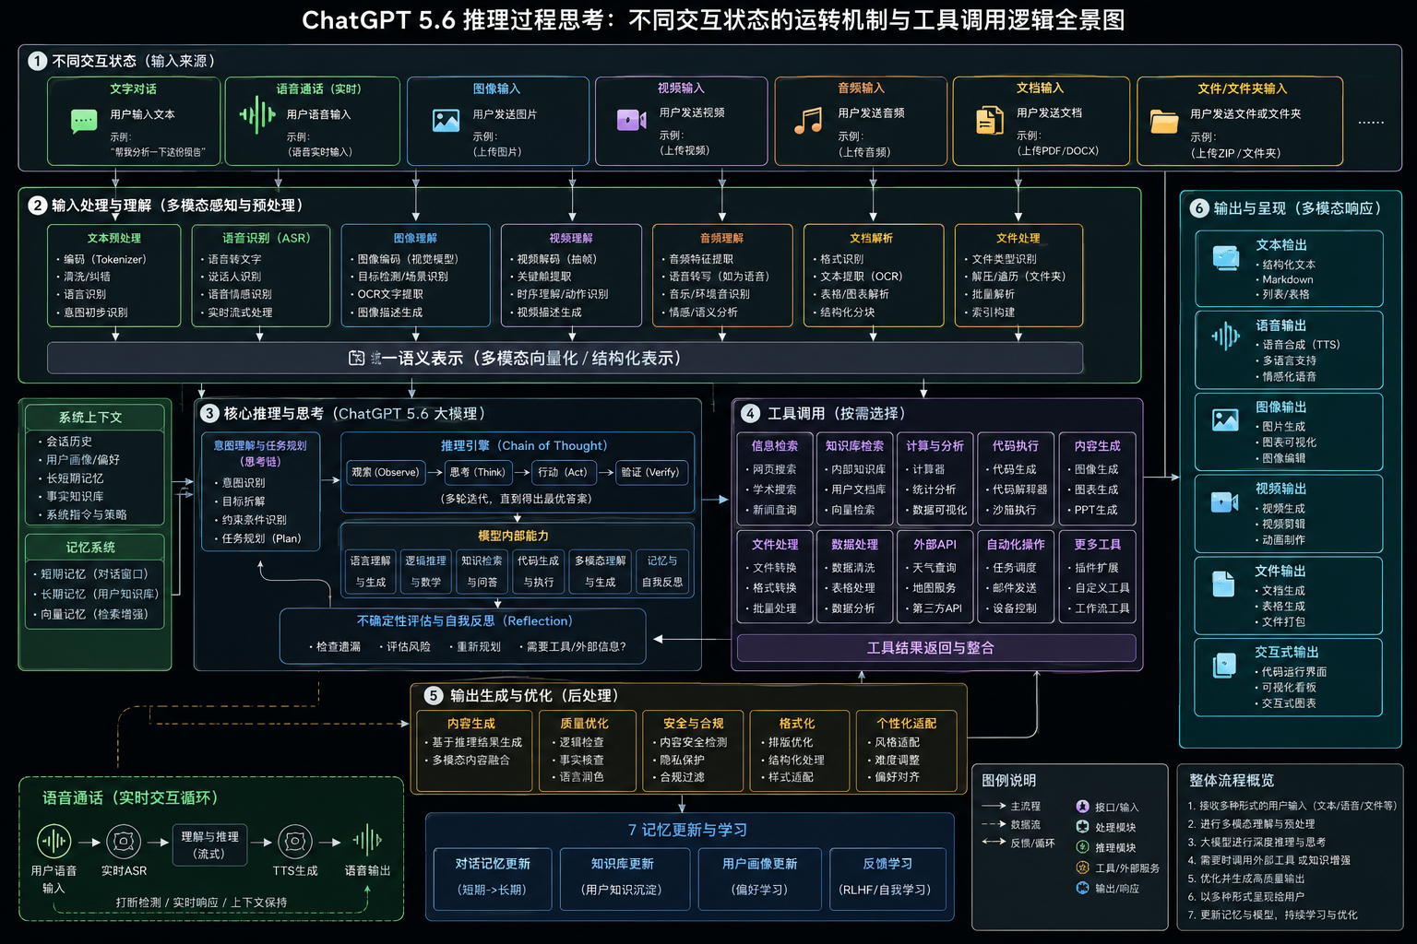Click the 工具/外部服务 legend icon
Image resolution: width=1417 pixels, height=944 pixels.
1082,867
